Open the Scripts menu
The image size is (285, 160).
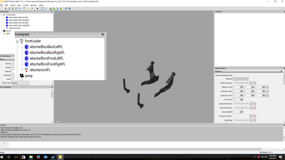pyautogui.click(x=26, y=5)
